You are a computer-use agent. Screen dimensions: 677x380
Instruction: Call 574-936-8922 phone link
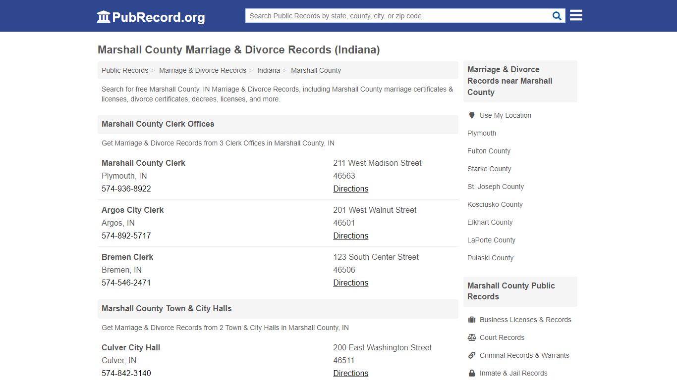pyautogui.click(x=126, y=189)
